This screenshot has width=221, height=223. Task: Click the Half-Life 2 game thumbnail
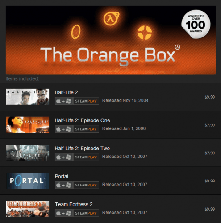pyautogui.click(x=28, y=97)
